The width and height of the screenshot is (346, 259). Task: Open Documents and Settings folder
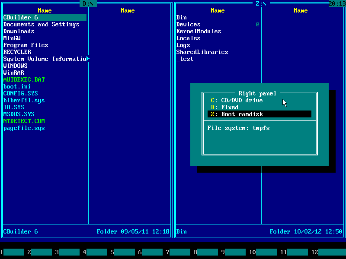41,24
